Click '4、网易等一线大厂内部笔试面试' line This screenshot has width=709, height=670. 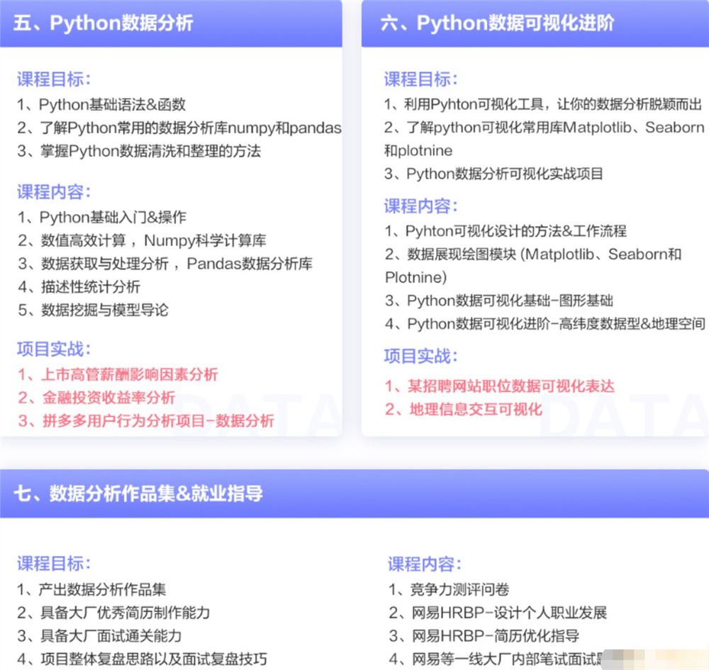(496, 659)
